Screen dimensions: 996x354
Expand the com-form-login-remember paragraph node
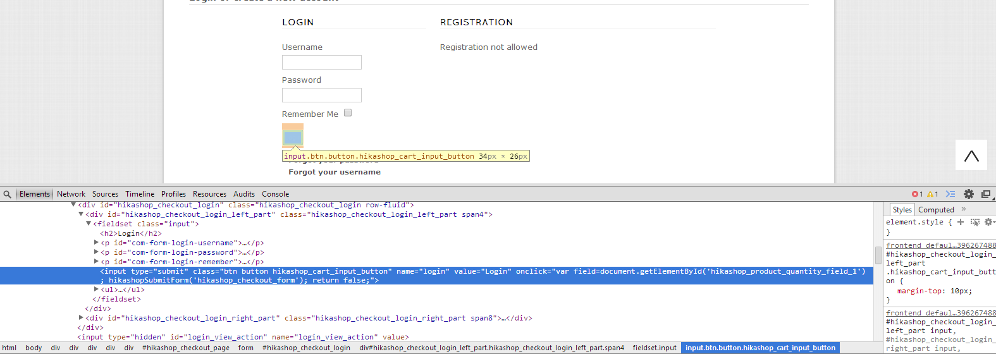coord(96,262)
